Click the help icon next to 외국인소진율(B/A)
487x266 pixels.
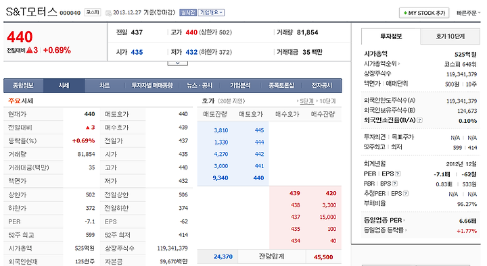tap(419, 120)
